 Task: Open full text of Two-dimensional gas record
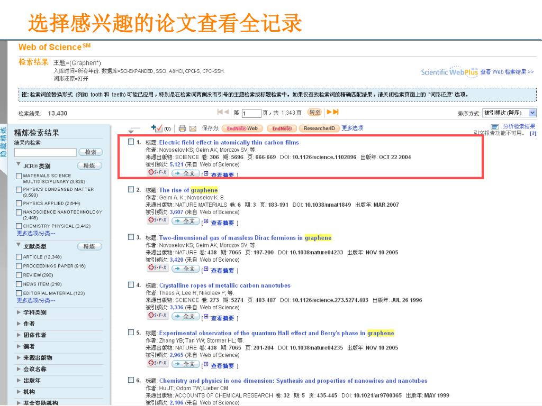pos(186,268)
